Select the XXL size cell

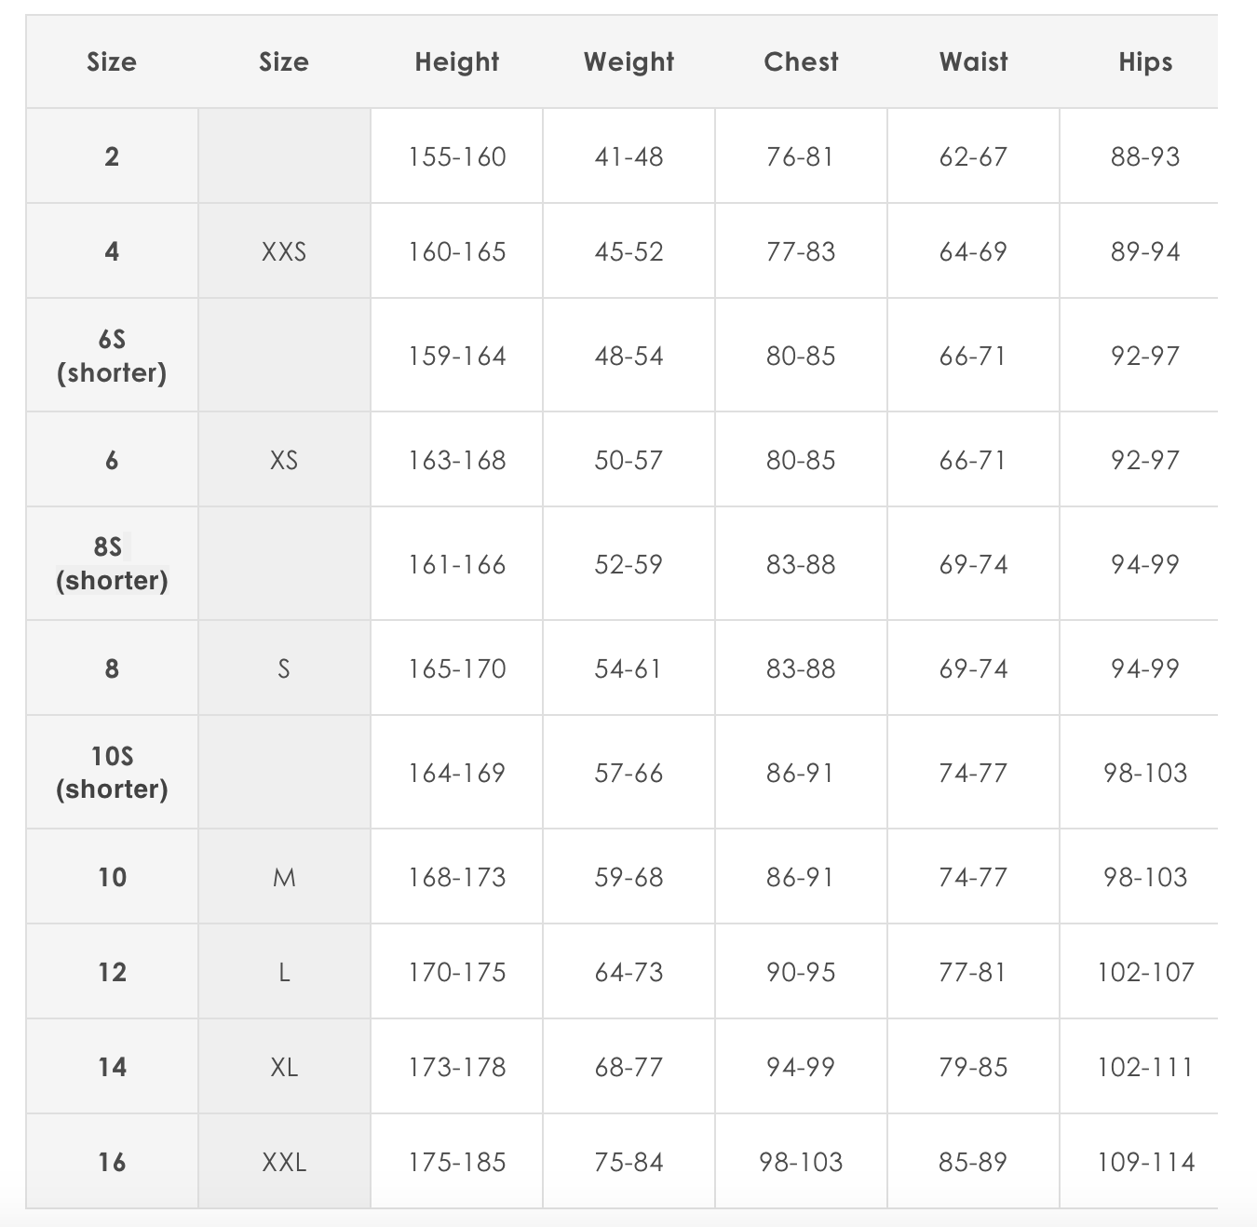click(x=284, y=1162)
